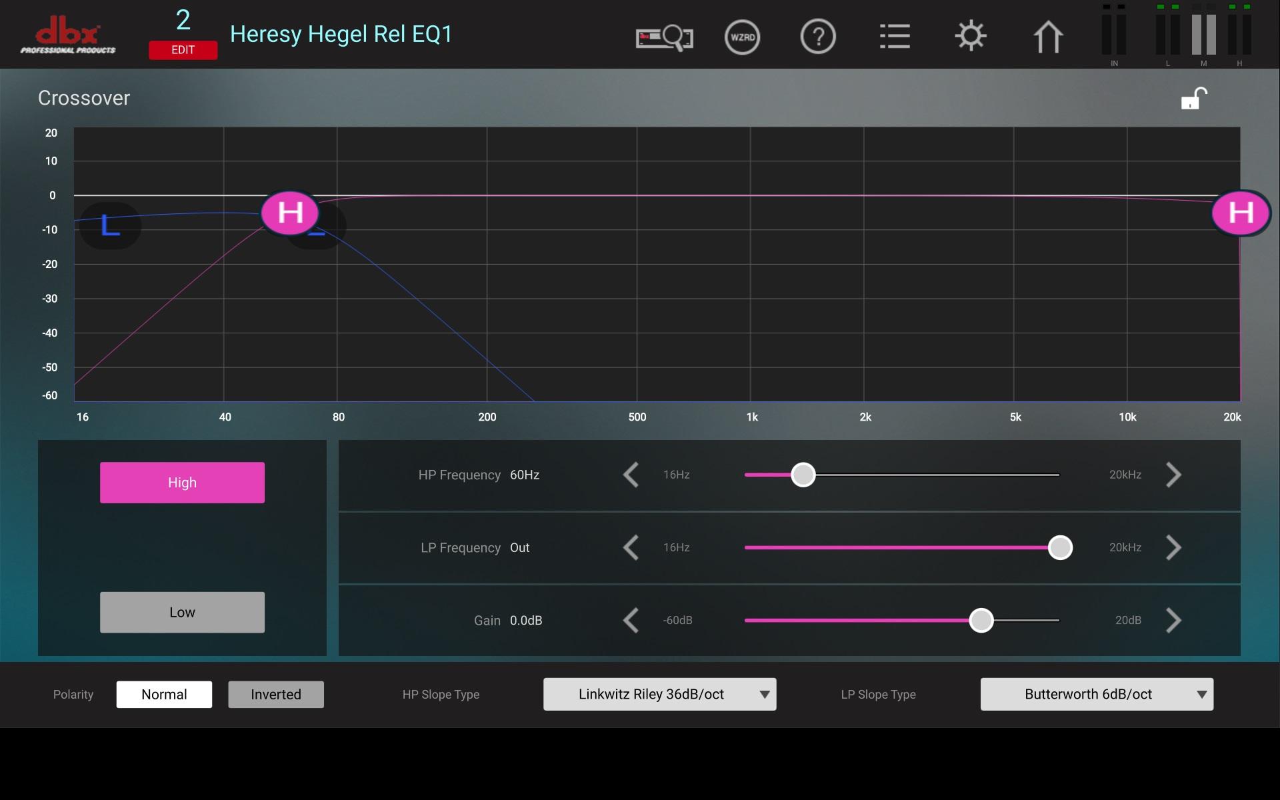This screenshot has width=1280, height=800.
Task: Open the help question mark icon
Action: pyautogui.click(x=818, y=37)
